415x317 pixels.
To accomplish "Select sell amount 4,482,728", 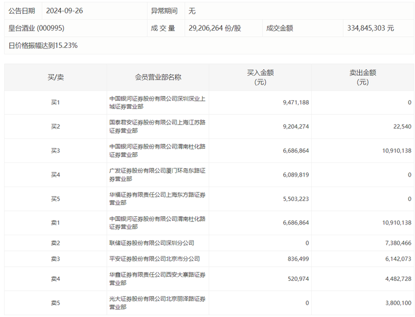I will click(x=398, y=279).
